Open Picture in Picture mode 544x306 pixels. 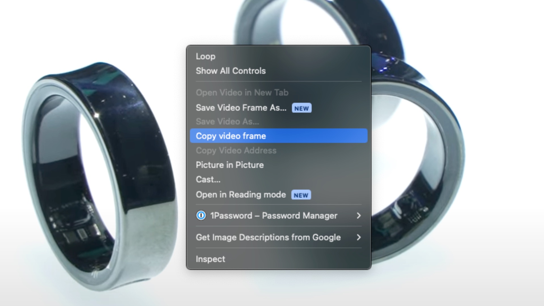229,165
